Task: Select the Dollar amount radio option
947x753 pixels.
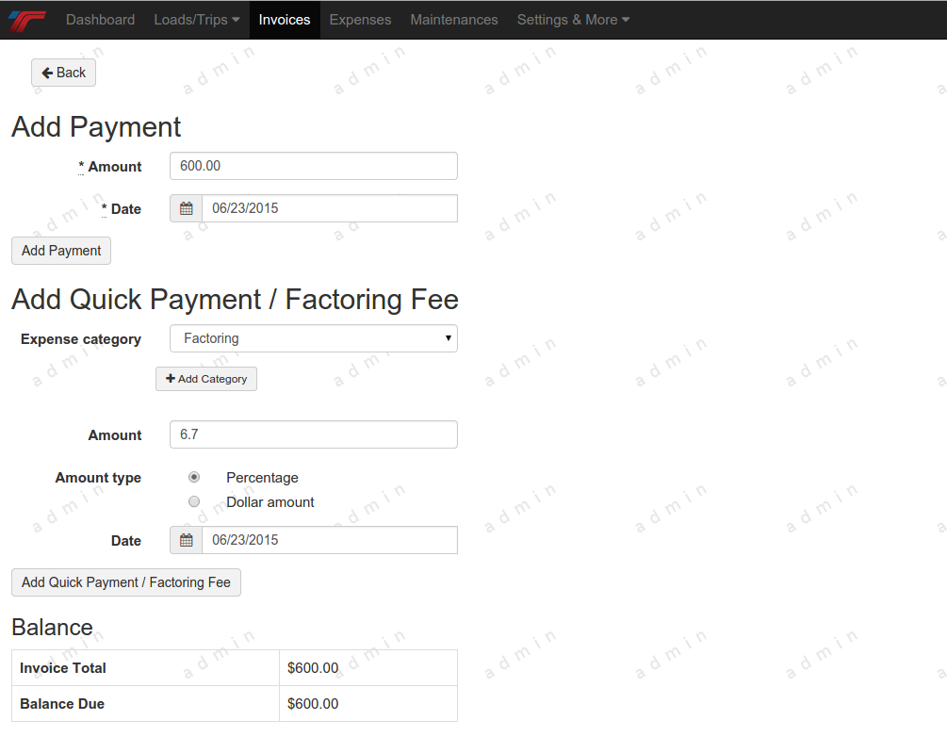Action: click(194, 502)
